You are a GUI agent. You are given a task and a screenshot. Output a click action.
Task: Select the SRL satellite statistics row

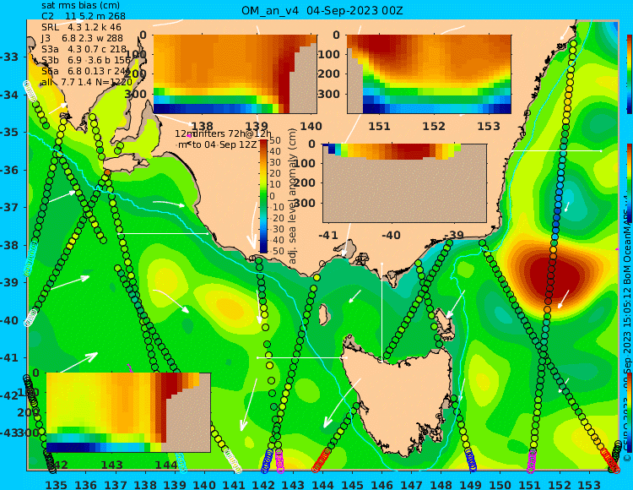(x=81, y=27)
